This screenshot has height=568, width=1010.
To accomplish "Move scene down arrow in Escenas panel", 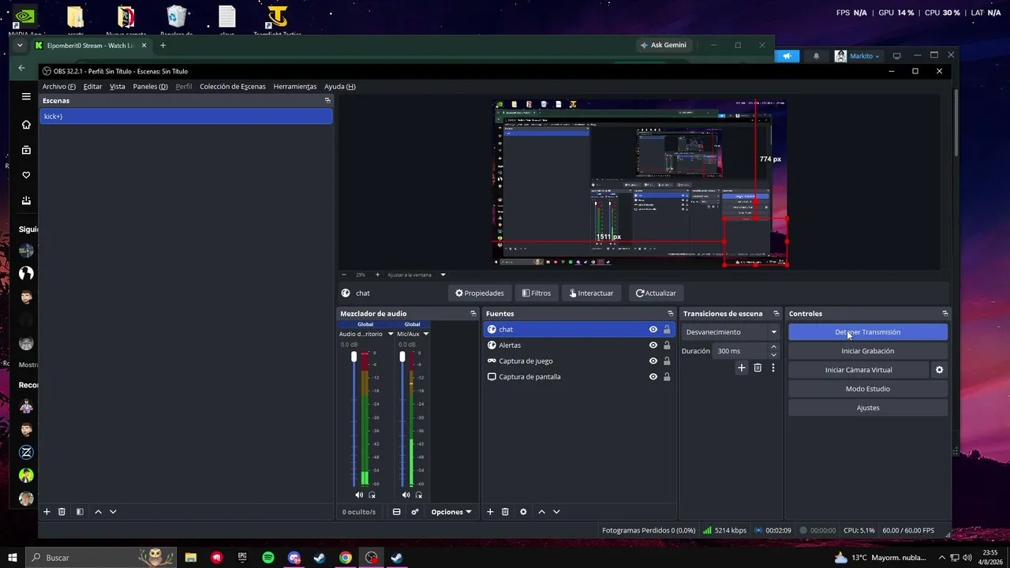I will 113,512.
